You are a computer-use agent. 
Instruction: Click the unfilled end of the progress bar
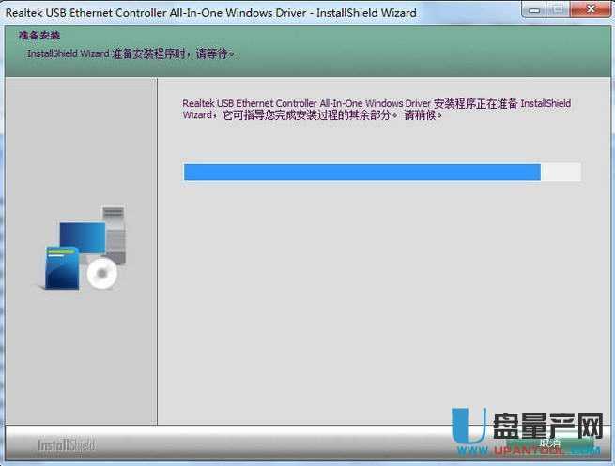coord(561,172)
